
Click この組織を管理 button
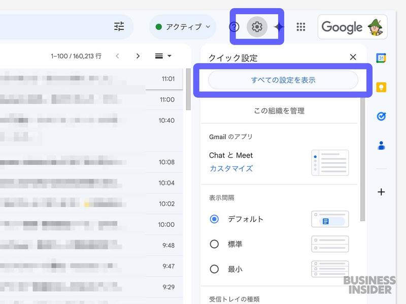click(279, 111)
